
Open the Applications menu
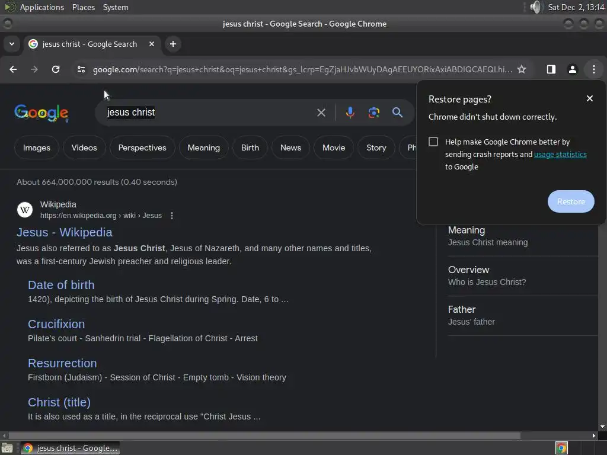(x=42, y=7)
